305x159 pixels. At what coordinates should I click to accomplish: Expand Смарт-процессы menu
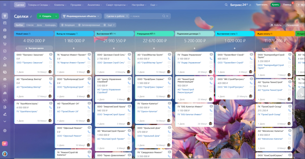click(117, 5)
